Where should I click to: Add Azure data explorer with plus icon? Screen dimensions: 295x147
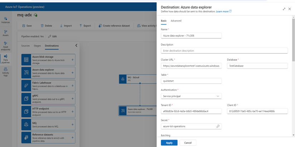pos(72,73)
